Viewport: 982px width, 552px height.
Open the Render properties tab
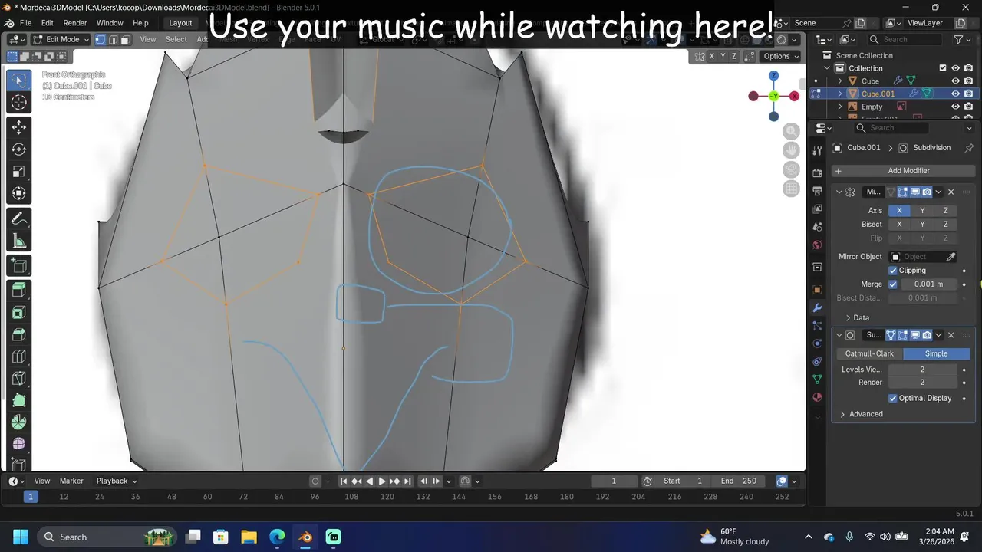[817, 172]
